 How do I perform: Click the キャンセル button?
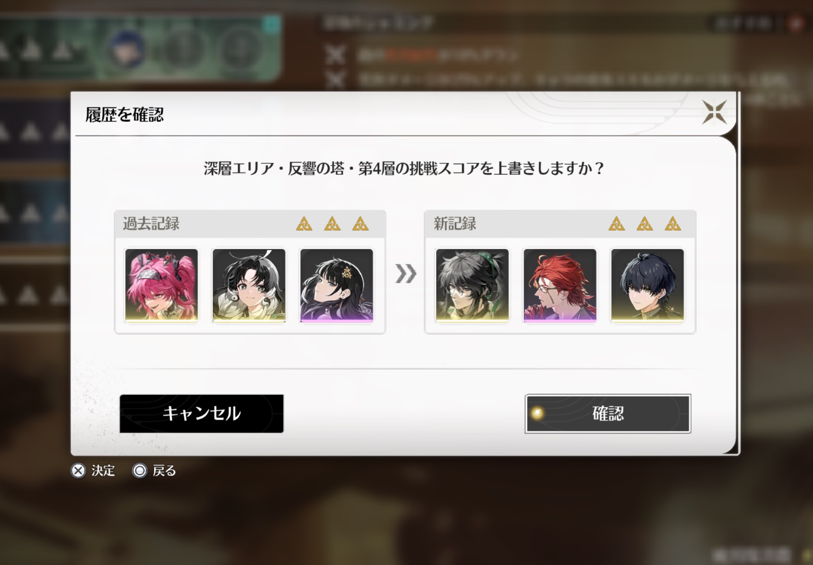coord(202,413)
